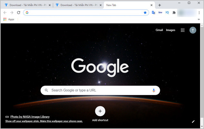Open the Google account avatar T
The width and height of the screenshot is (204, 129).
[x=193, y=30]
